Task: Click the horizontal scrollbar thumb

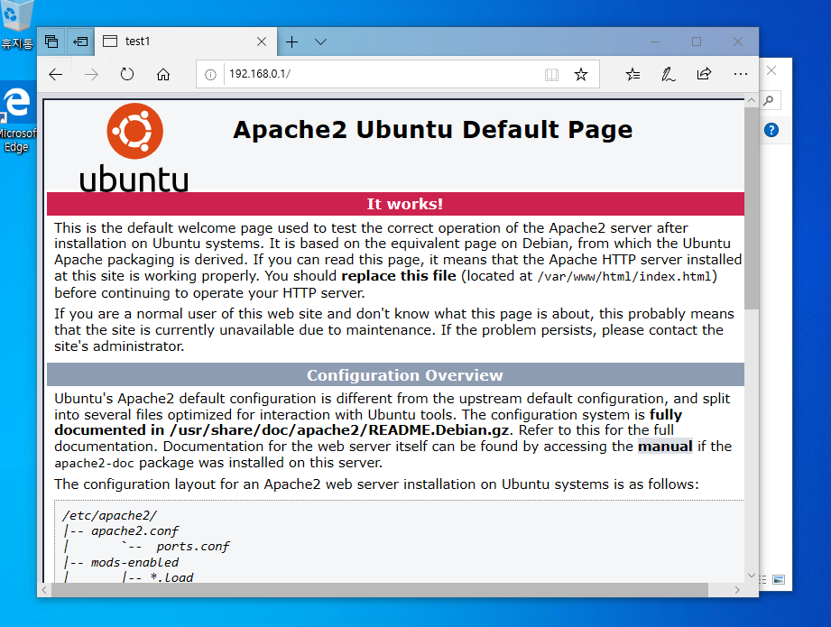Action: [x=380, y=590]
